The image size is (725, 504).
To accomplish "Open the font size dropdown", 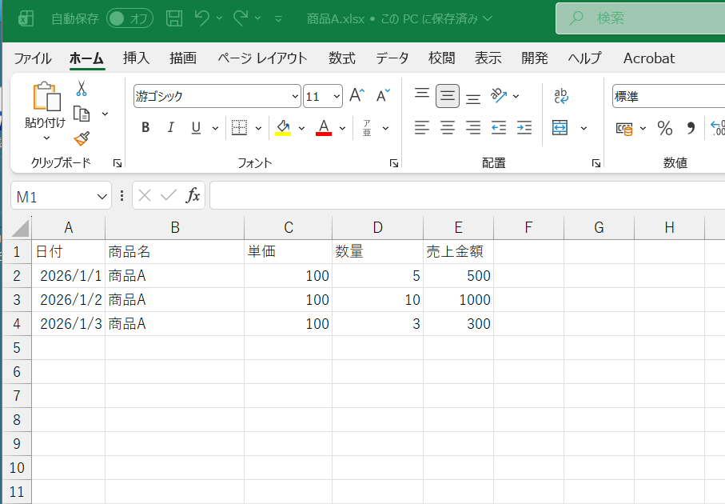I will coord(337,97).
